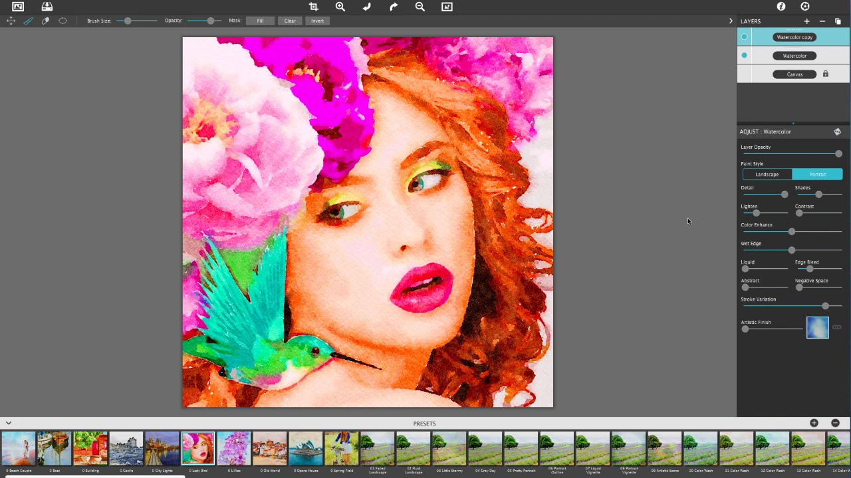This screenshot has width=851, height=478.
Task: Select the 0 Lady Bird preset thumbnail
Action: [197, 447]
